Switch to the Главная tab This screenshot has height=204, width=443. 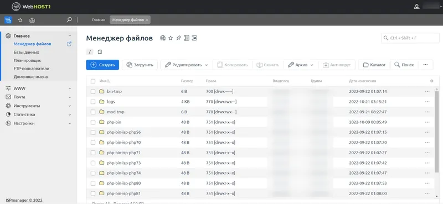(x=99, y=20)
